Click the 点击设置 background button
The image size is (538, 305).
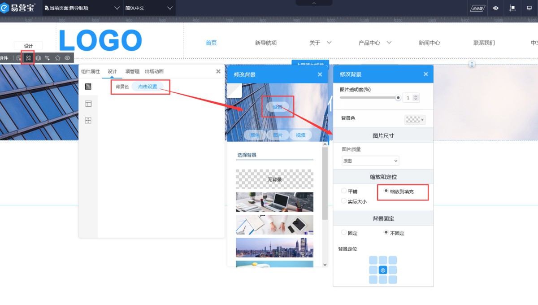tap(148, 87)
